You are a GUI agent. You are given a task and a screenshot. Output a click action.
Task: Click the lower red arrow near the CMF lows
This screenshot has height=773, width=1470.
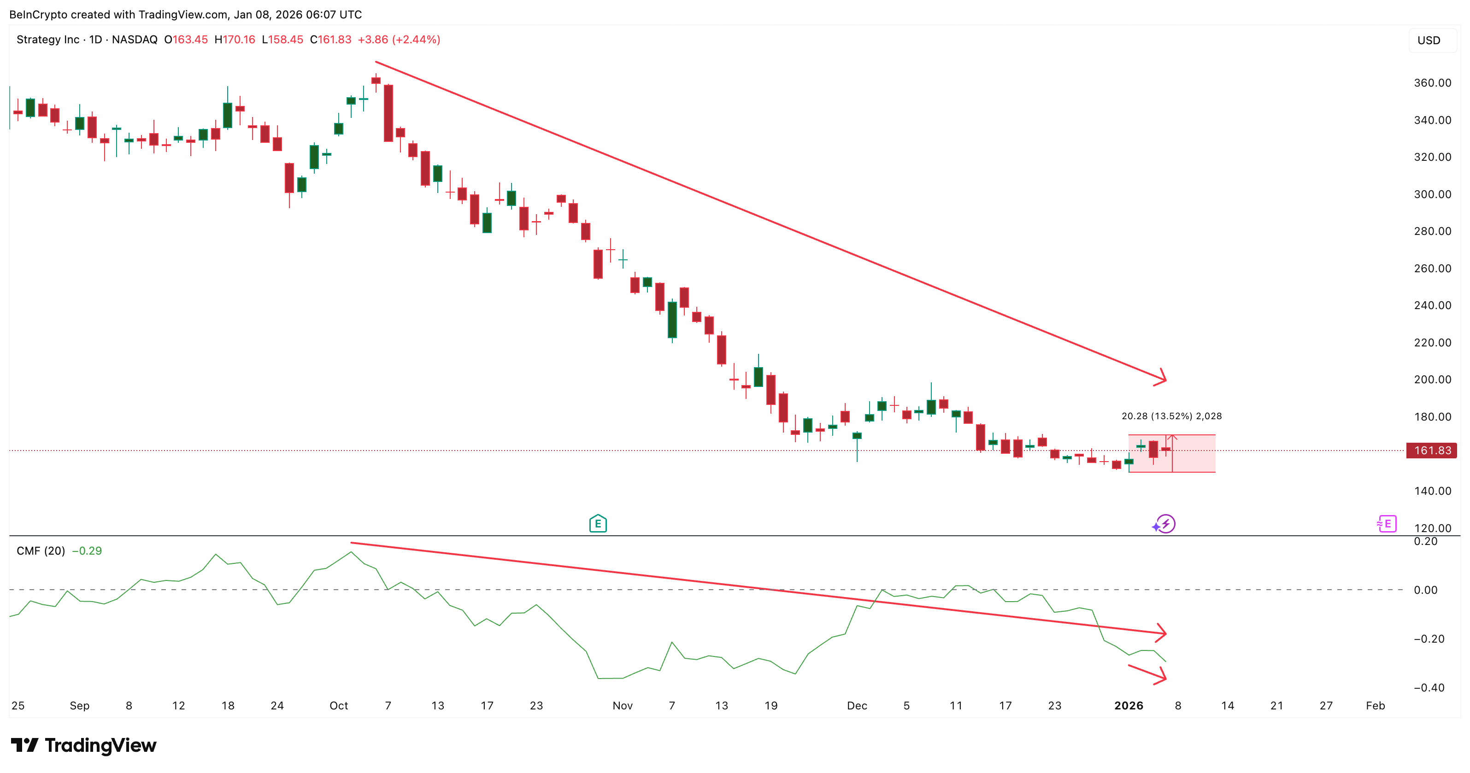click(x=1147, y=673)
